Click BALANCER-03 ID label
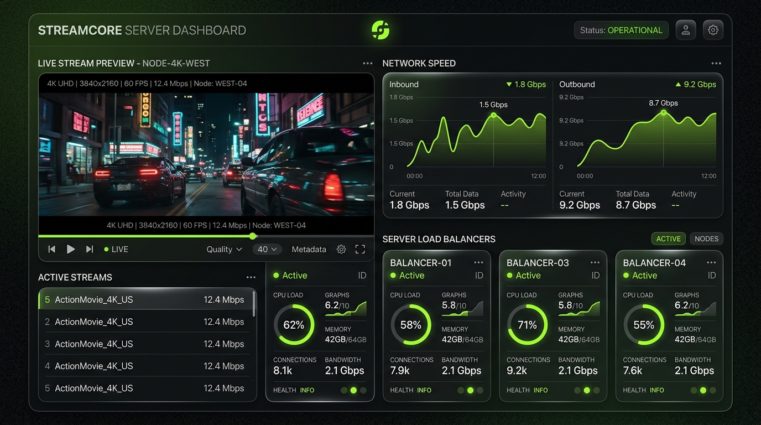The width and height of the screenshot is (761, 425). [596, 276]
